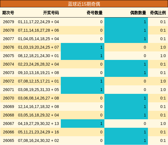Click period number 26079
Image resolution: width=168 pixels, height=145 pixels.
click(8, 22)
